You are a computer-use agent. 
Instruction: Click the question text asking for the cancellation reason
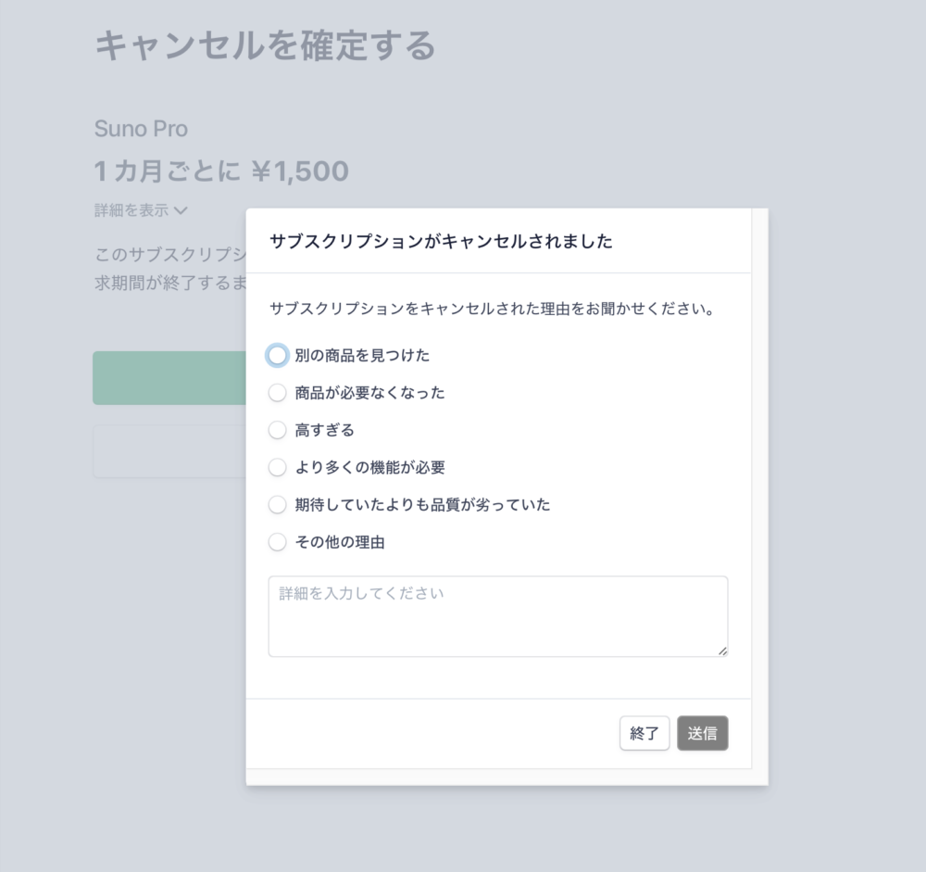(x=491, y=309)
